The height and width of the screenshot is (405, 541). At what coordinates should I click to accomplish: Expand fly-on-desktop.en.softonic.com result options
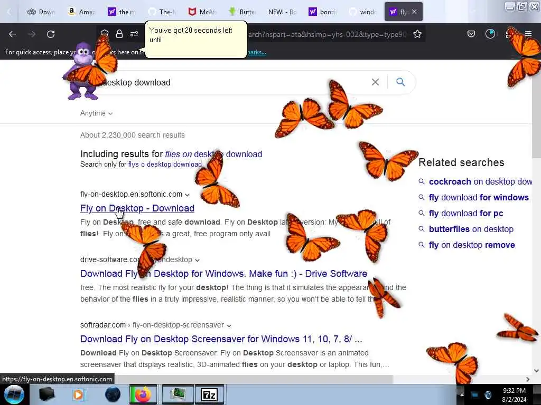187,195
